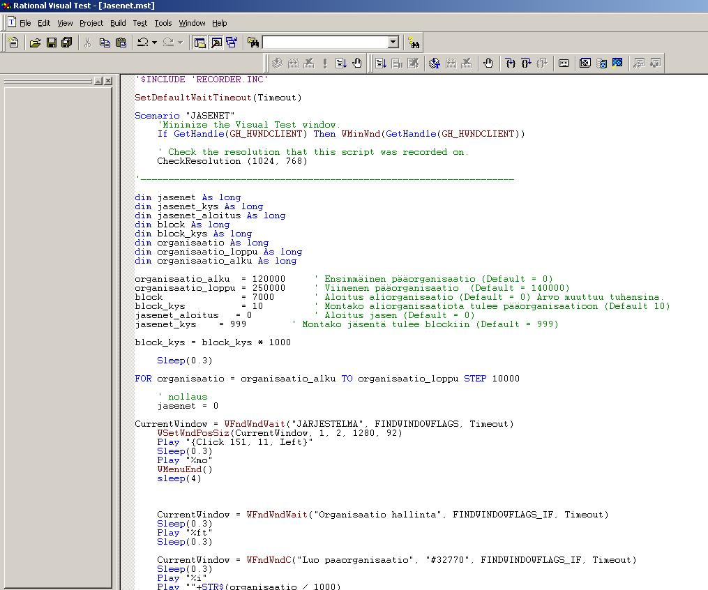Close the docked workspace pane with X

tap(108, 81)
